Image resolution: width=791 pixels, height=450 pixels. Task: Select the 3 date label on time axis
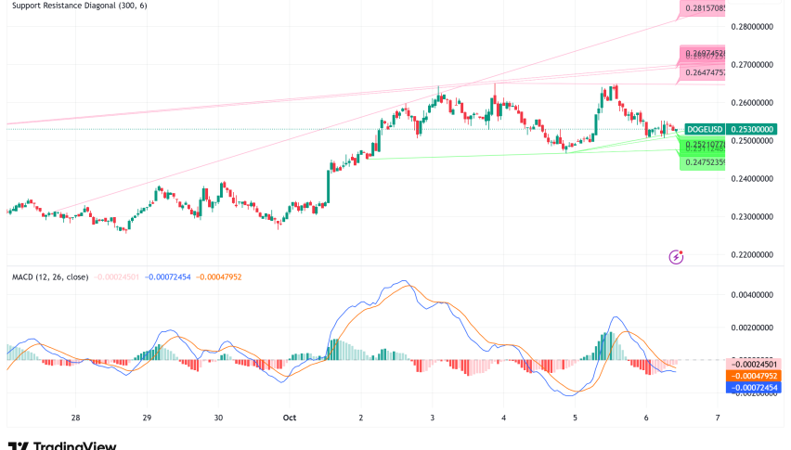point(433,418)
